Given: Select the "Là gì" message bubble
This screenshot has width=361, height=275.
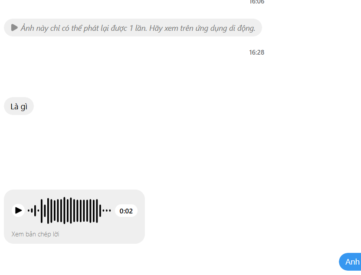Looking at the screenshot, I should tap(19, 106).
